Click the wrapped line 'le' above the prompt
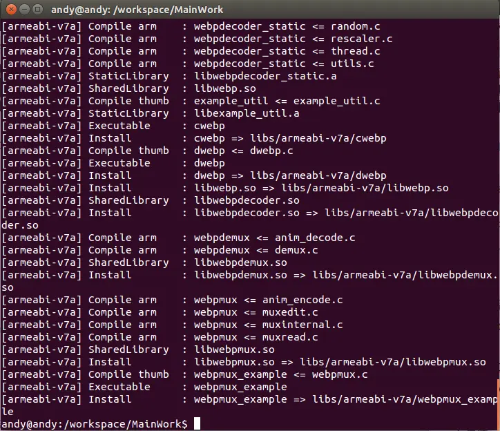Image resolution: width=500 pixels, height=431 pixels. coord(8,412)
